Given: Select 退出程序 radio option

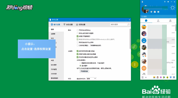Looking at the screenshot, I should pyautogui.click(x=80, y=66).
